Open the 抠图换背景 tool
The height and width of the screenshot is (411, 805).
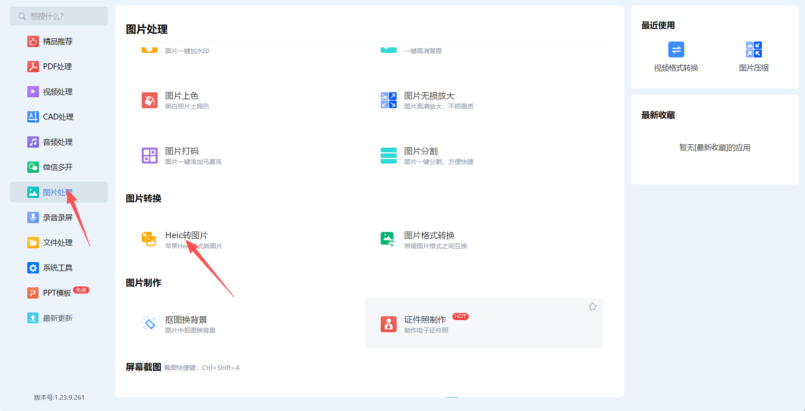[186, 320]
